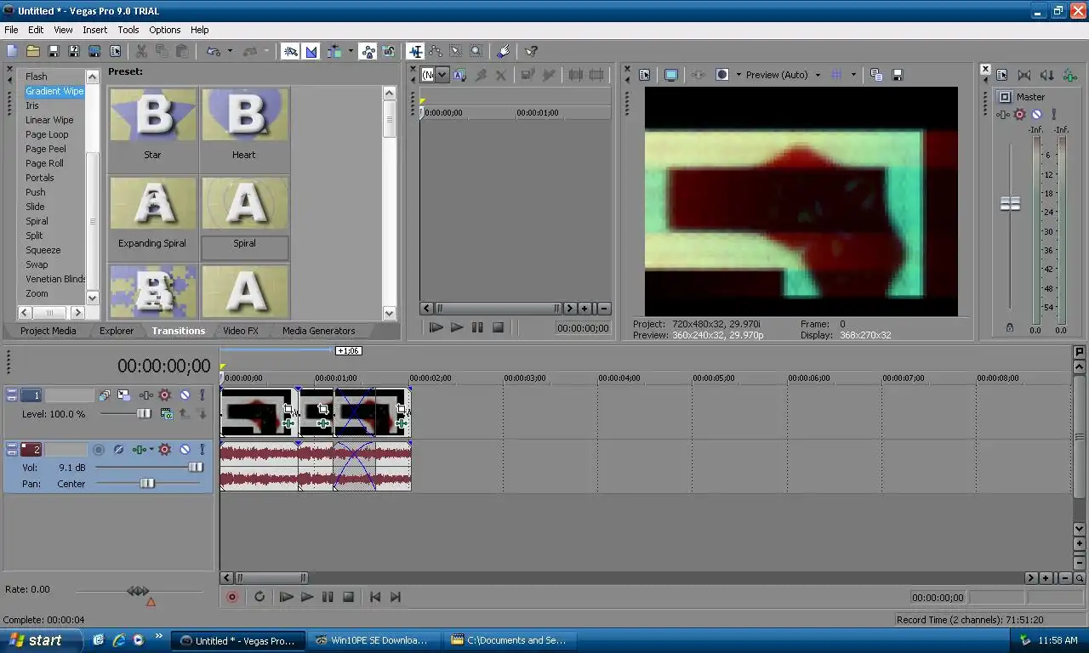Click the Open folder toolbar icon
The width and height of the screenshot is (1089, 653).
[32, 52]
